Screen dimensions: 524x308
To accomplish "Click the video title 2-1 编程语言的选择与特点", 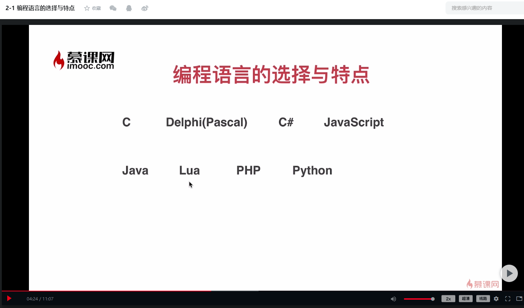I will point(40,8).
